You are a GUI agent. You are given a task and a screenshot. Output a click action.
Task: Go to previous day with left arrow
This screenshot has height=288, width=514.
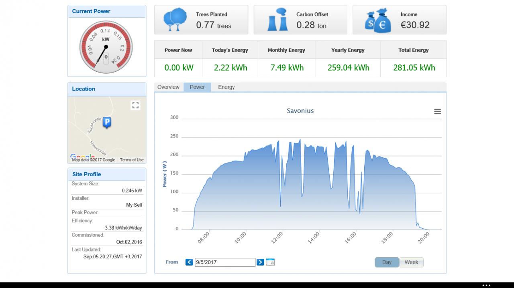click(x=189, y=262)
